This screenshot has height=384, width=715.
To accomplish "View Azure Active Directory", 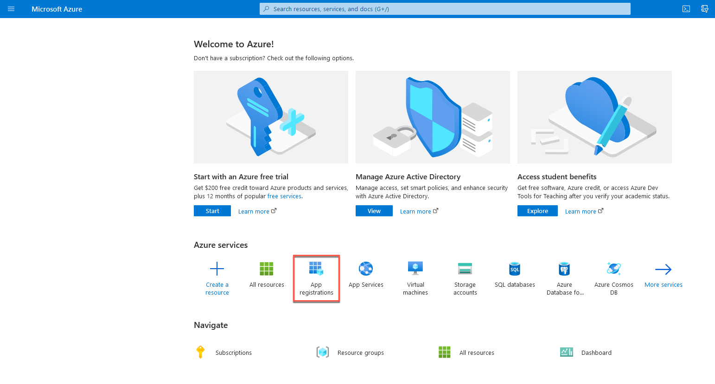I will (374, 211).
